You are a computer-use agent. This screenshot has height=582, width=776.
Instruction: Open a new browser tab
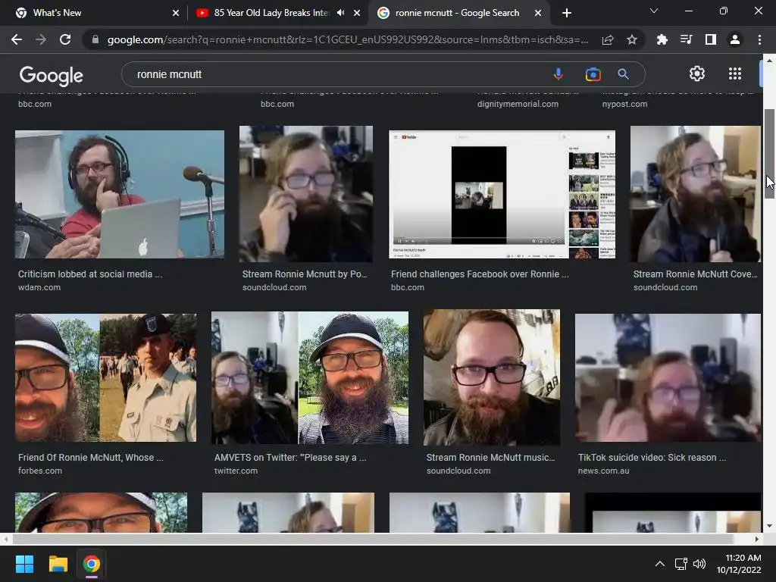click(x=567, y=13)
